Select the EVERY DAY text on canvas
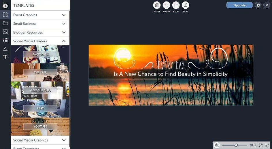The height and width of the screenshot is (149, 272). tap(171, 65)
